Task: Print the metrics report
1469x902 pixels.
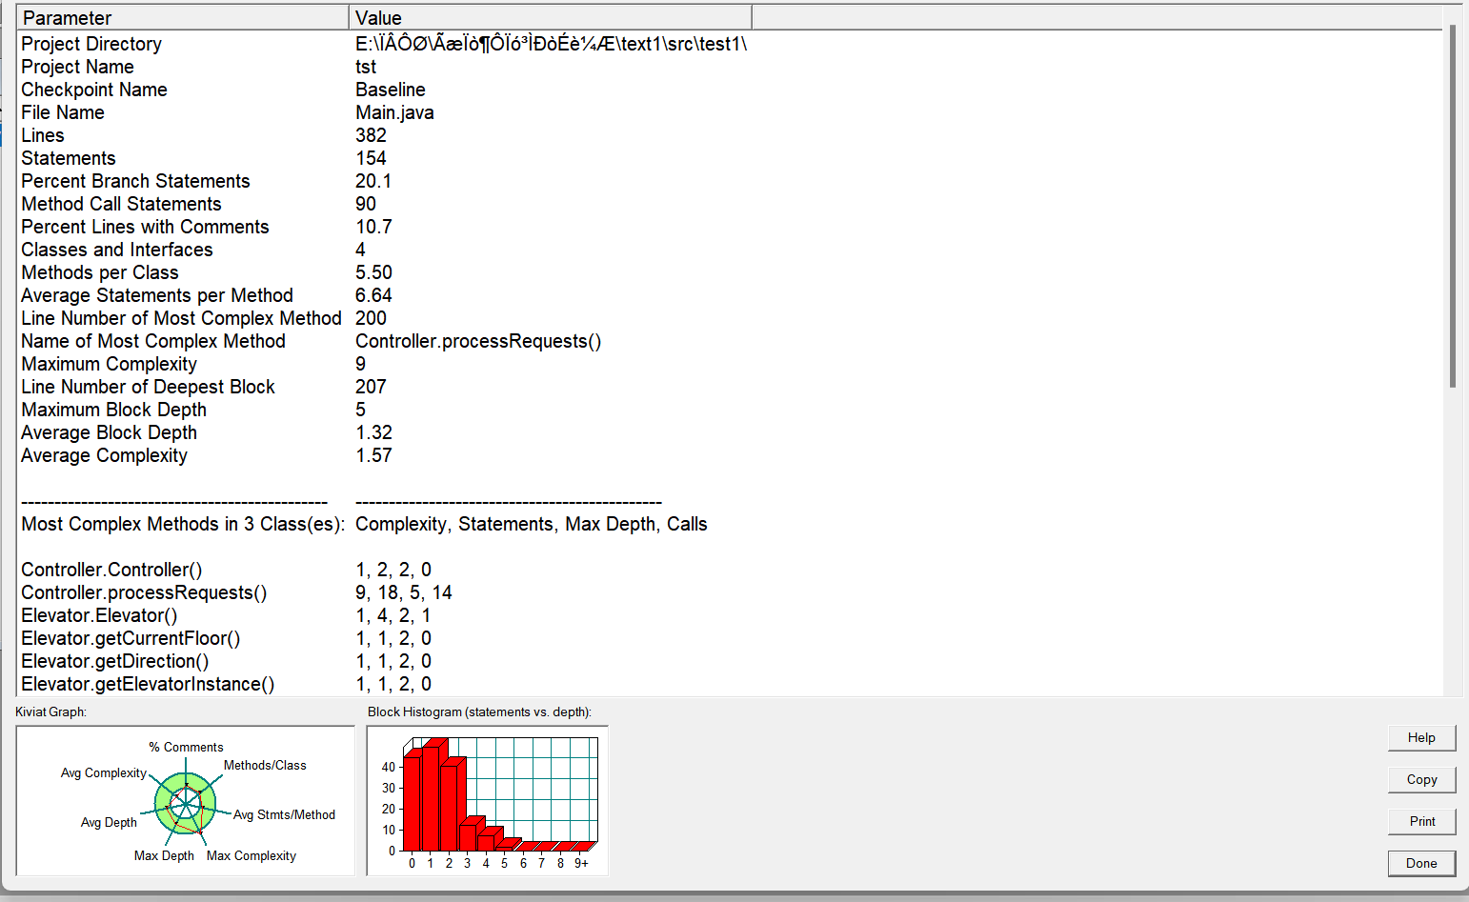Action: (1421, 821)
